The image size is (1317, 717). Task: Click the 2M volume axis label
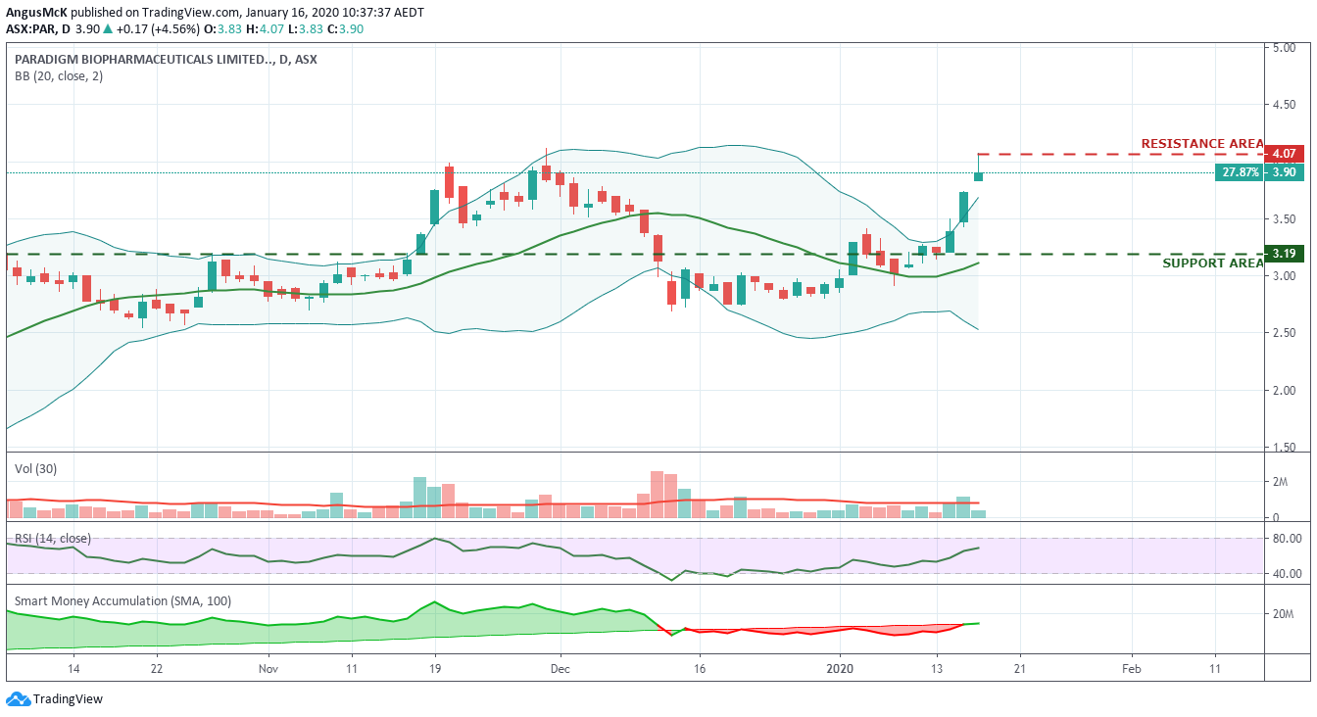[1280, 481]
